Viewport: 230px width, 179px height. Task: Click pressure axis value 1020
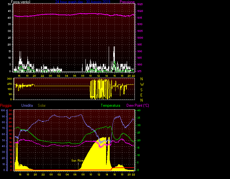tap(140, 11)
